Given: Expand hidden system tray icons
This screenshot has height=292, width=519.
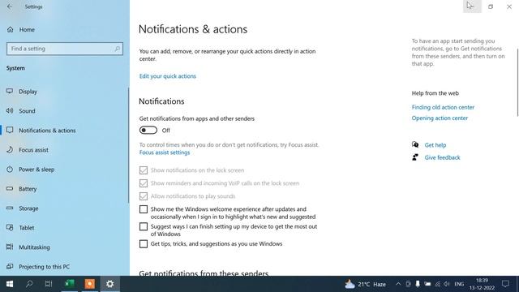Looking at the screenshot, I should [398, 284].
